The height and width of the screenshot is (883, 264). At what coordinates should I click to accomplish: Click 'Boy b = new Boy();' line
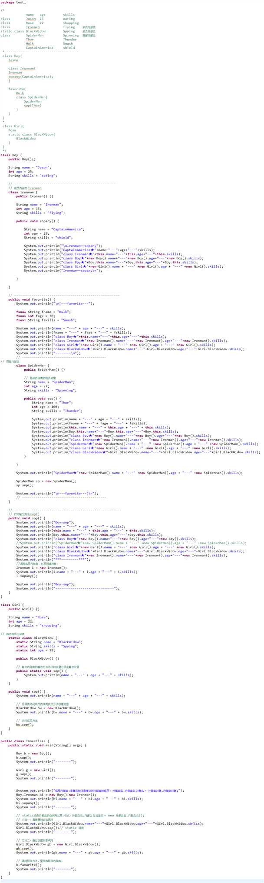pos(33,753)
